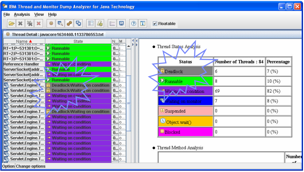Image resolution: width=304 pixels, height=172 pixels.
Task: Click the Waiting on monitor status cell
Action: [x=186, y=101]
